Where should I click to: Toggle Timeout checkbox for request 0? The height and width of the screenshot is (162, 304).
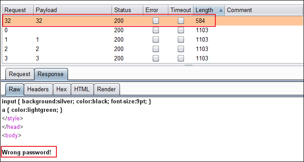coord(181,30)
